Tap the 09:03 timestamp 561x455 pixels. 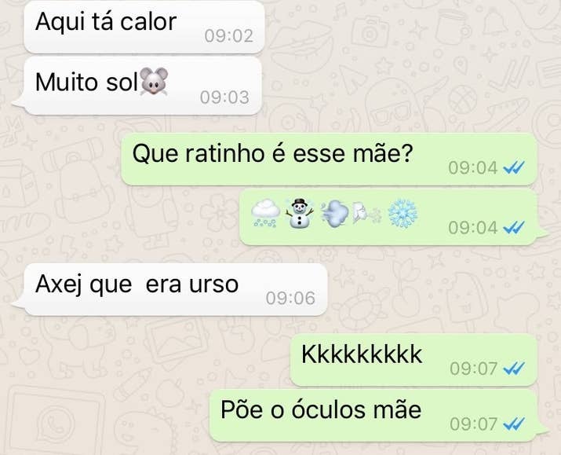point(224,97)
